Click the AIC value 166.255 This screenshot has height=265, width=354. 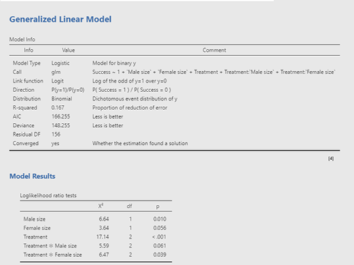pos(61,117)
